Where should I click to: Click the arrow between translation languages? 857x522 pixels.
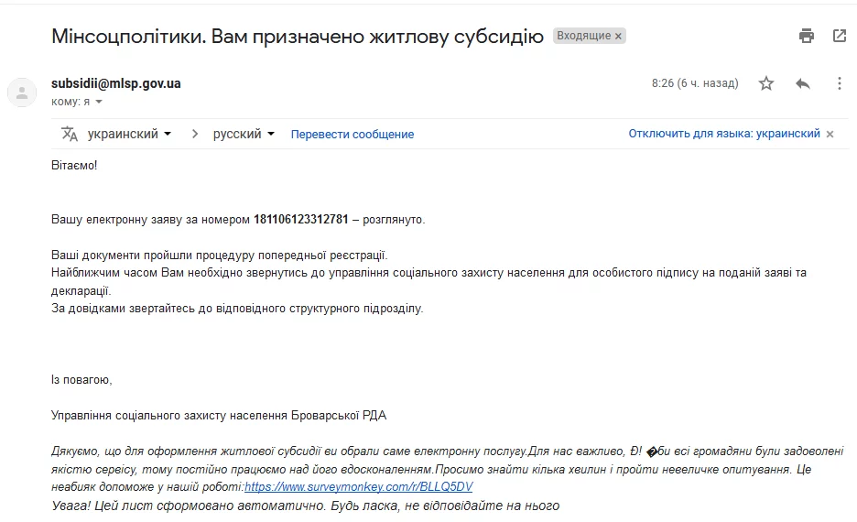[x=194, y=134]
